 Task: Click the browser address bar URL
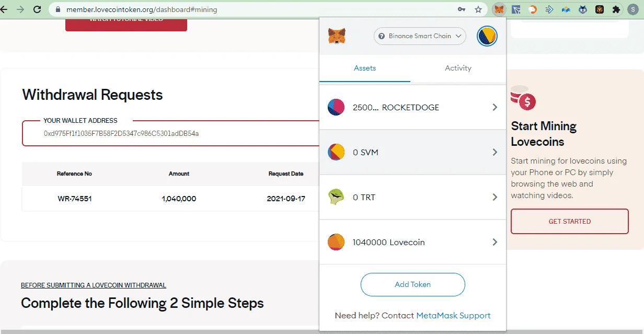pyautogui.click(x=142, y=9)
